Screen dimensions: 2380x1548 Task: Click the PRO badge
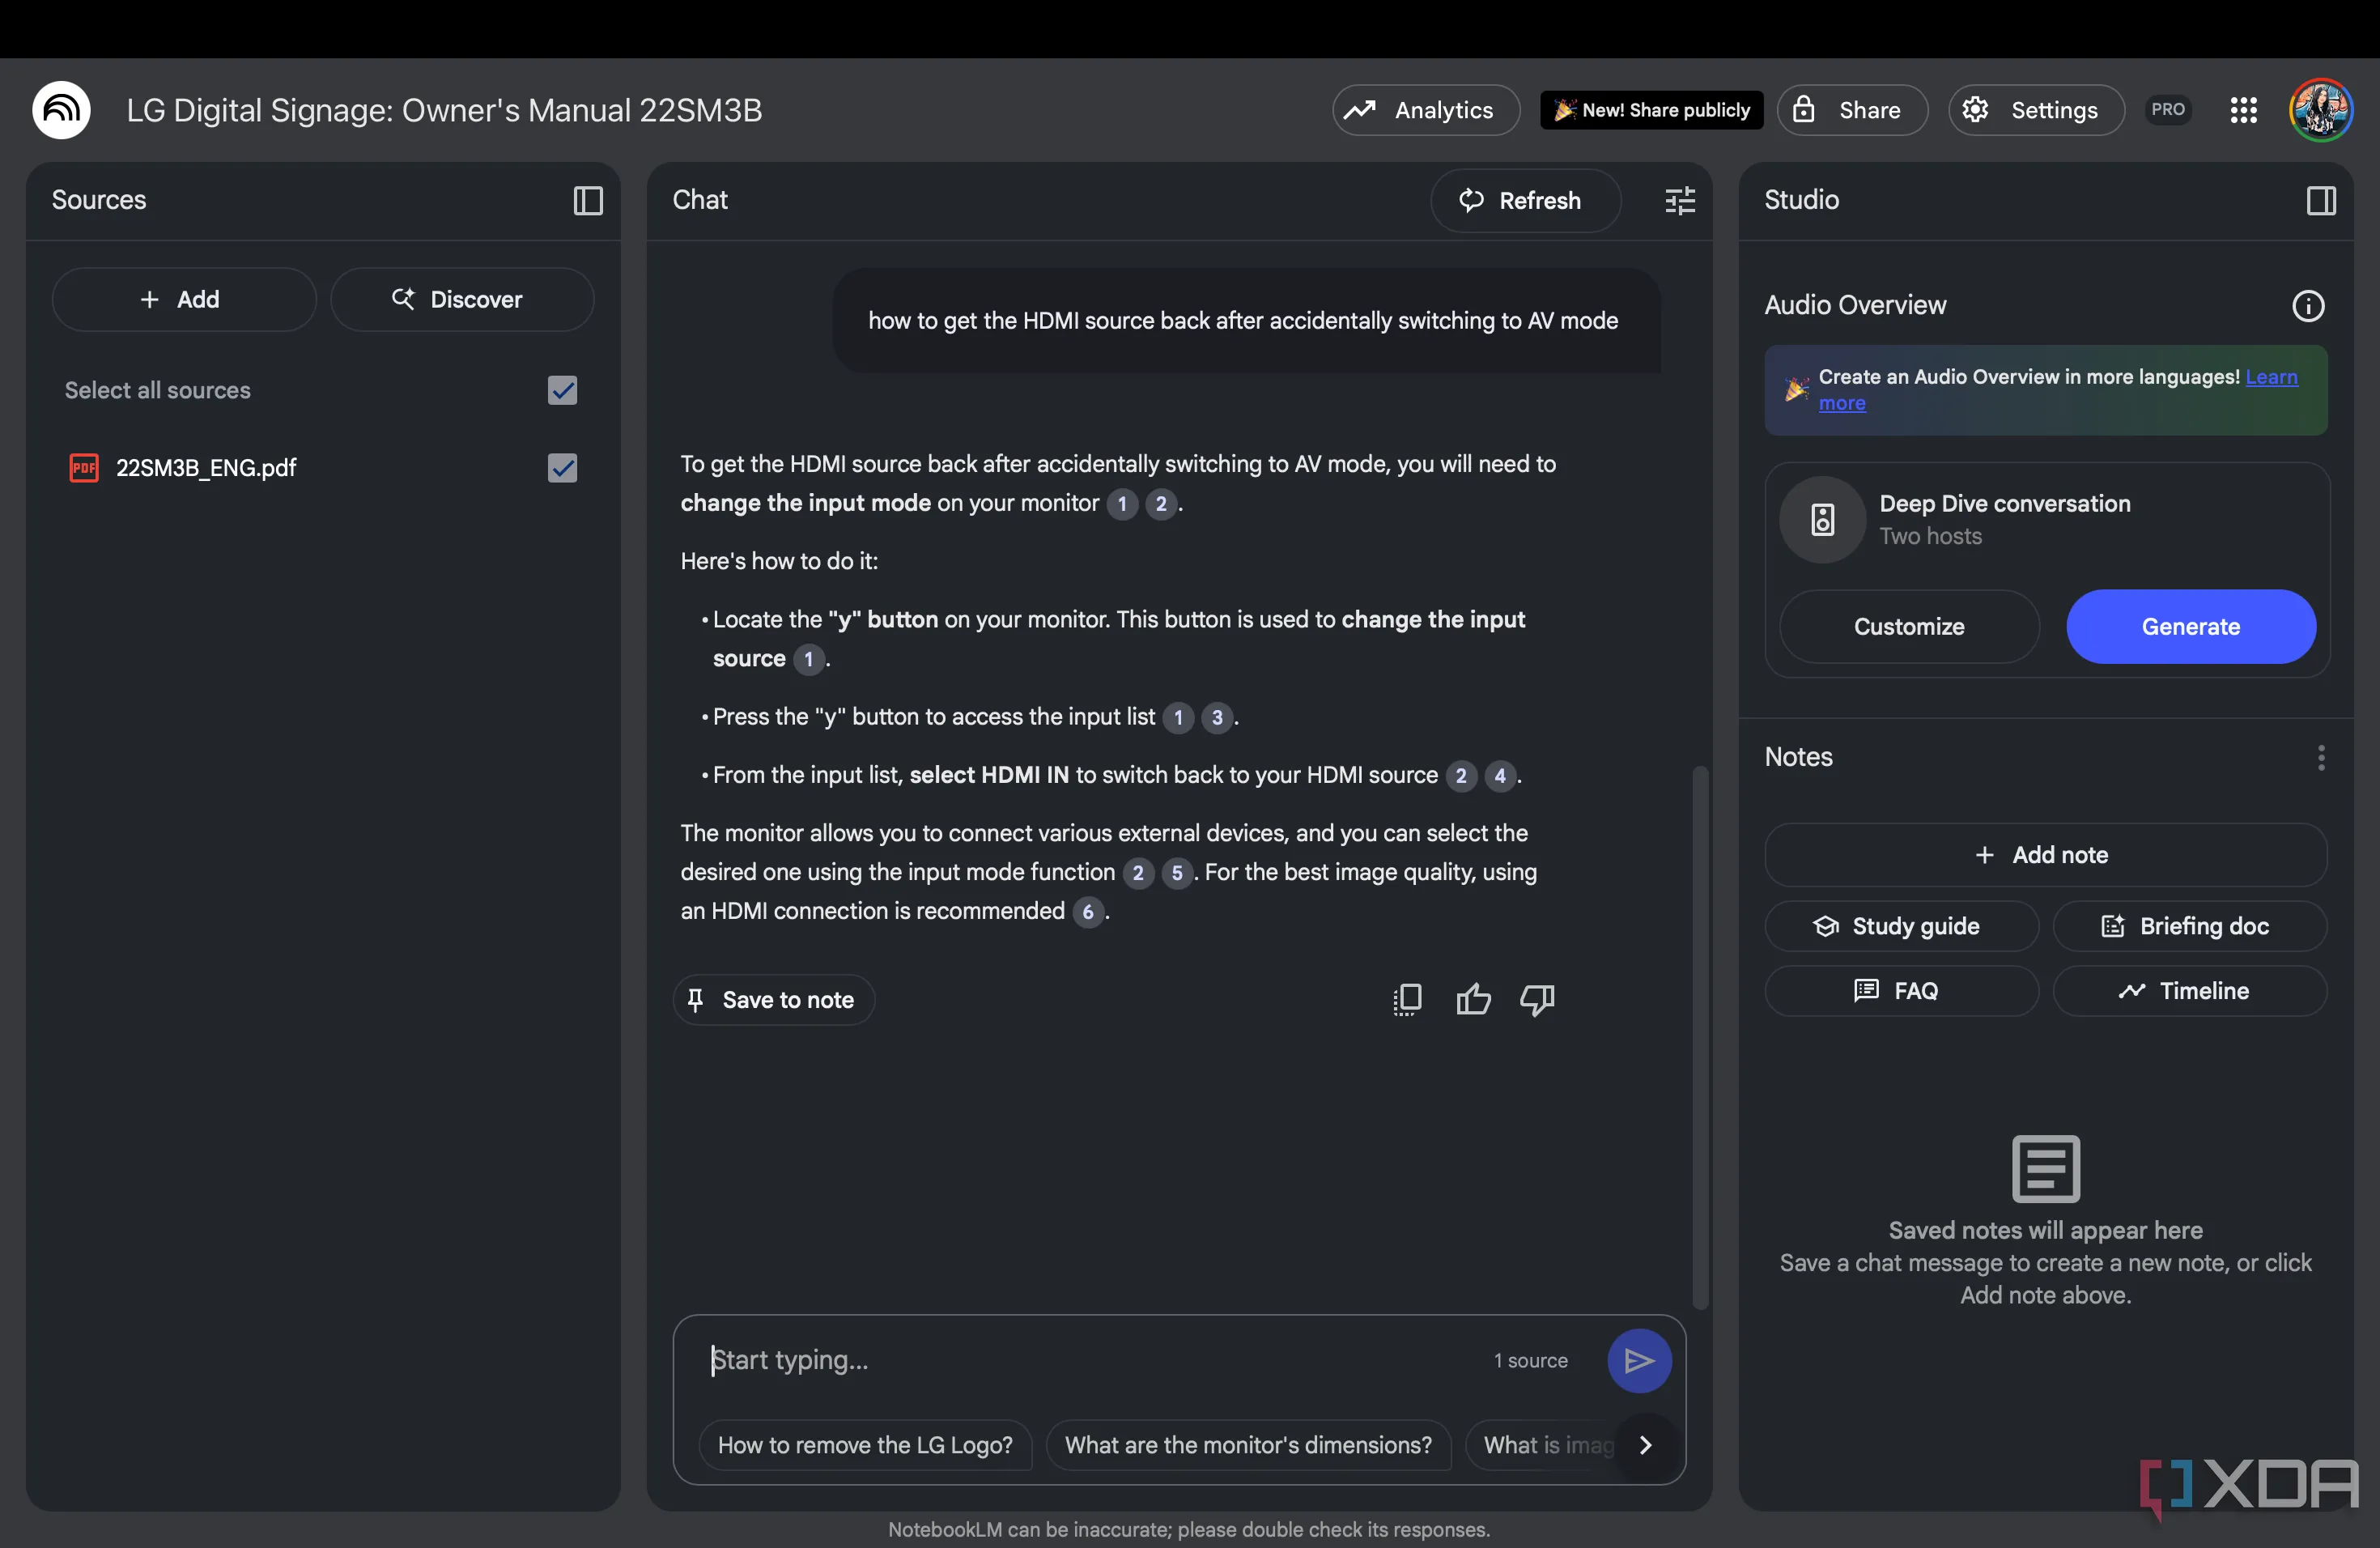click(x=2167, y=110)
